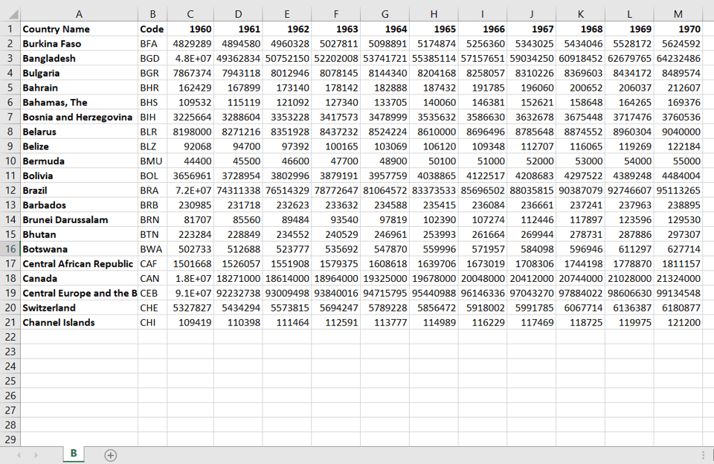
Task: Select the Brunei Darussalam cell
Action: [x=80, y=220]
